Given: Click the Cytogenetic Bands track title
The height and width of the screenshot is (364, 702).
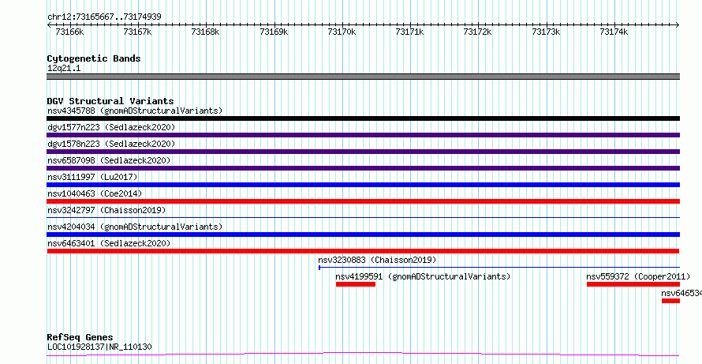Looking at the screenshot, I should (94, 58).
